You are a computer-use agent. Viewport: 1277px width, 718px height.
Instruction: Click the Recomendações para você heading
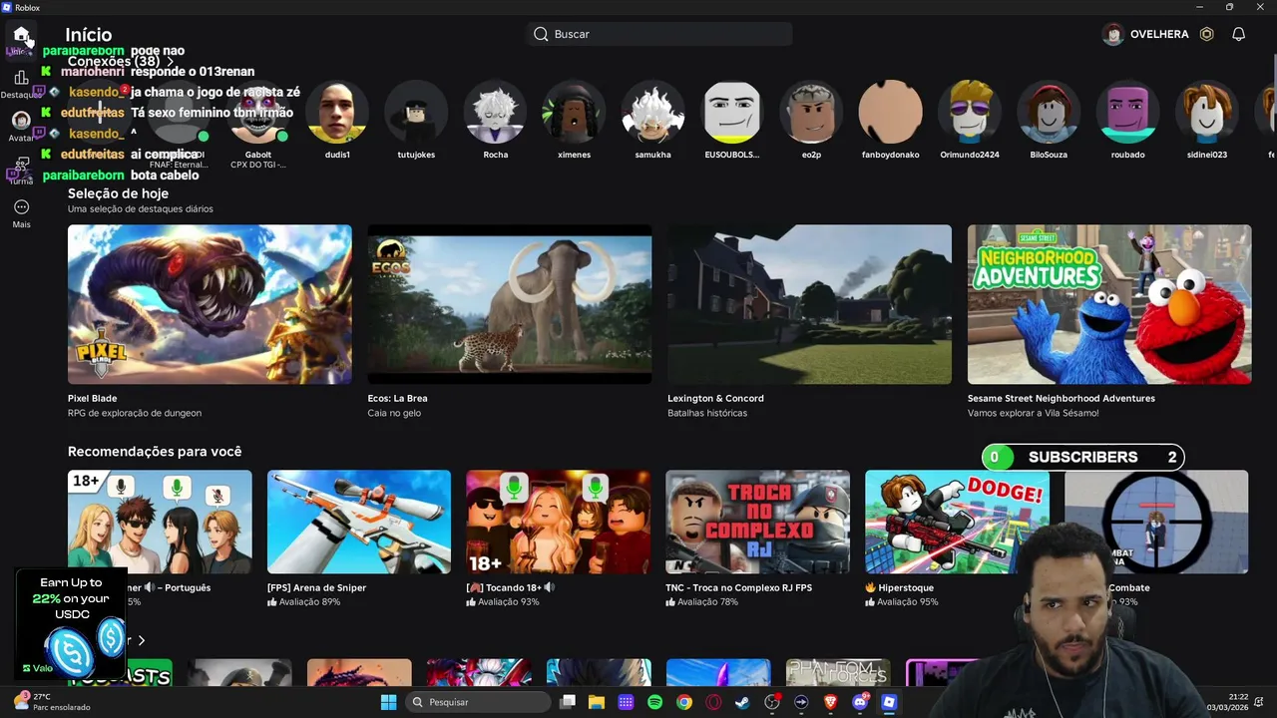155,452
